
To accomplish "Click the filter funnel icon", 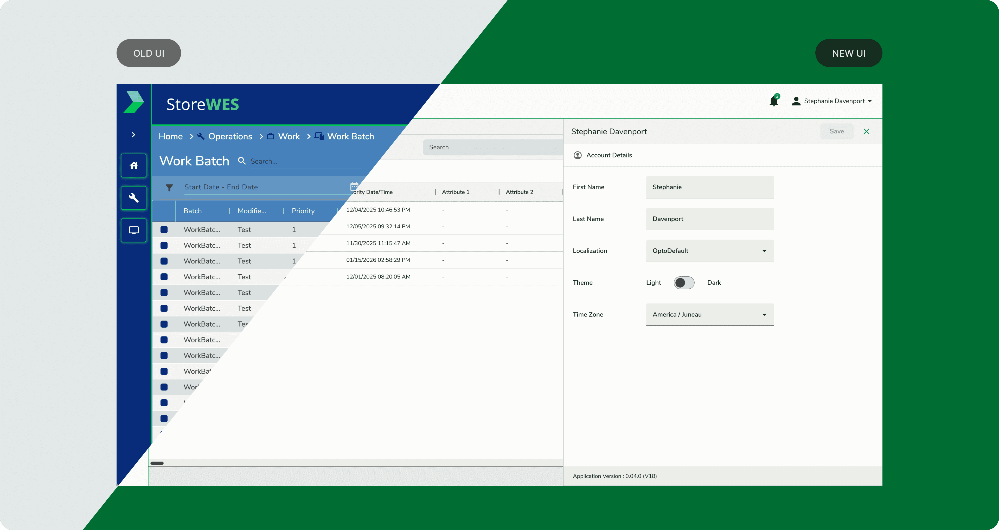I will (x=169, y=188).
